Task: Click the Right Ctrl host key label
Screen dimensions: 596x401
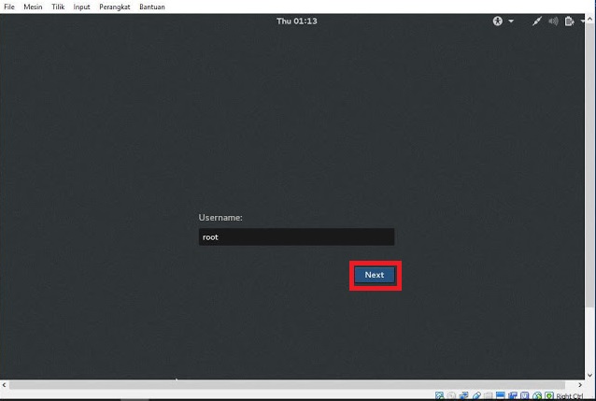Action: [x=569, y=396]
